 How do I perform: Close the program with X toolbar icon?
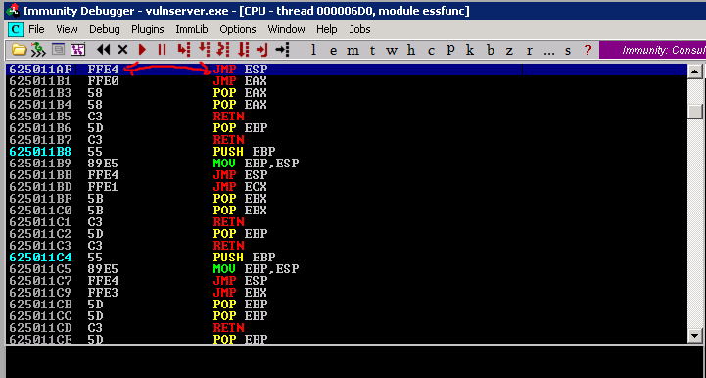[122, 50]
